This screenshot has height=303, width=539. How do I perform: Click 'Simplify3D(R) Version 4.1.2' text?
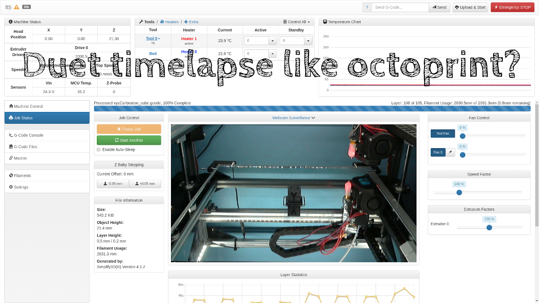coord(121,267)
